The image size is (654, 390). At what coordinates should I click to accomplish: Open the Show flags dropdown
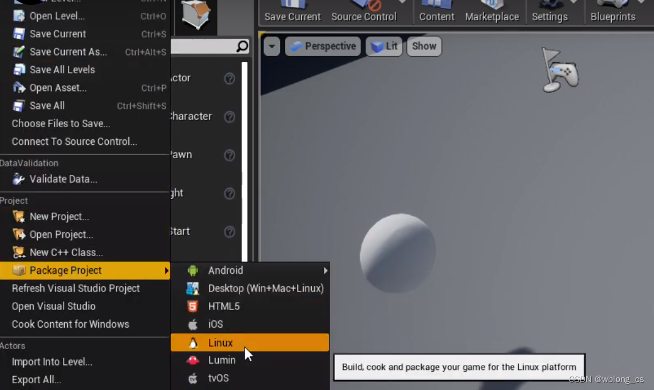[424, 46]
